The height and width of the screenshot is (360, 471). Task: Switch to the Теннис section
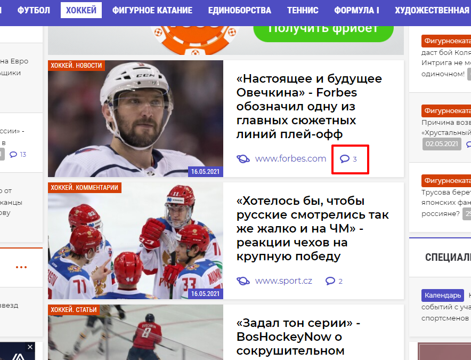pos(303,10)
